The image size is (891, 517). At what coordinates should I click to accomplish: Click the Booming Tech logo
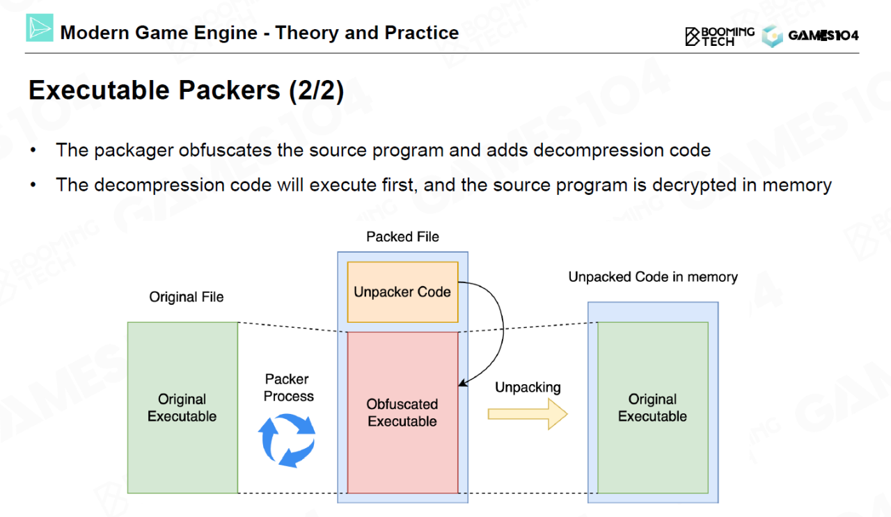(719, 36)
